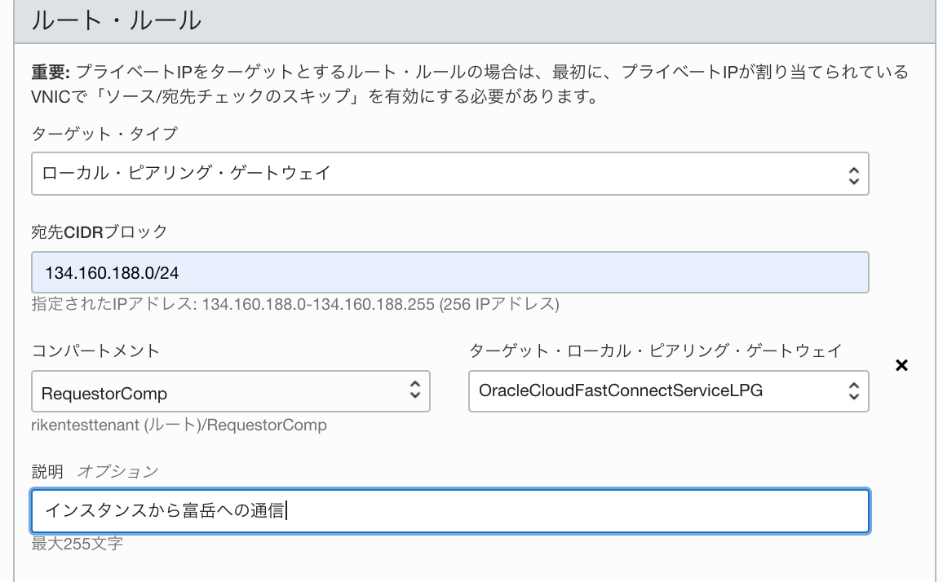This screenshot has height=582, width=943.
Task: Remove this route rule with the X icon
Action: click(x=901, y=365)
